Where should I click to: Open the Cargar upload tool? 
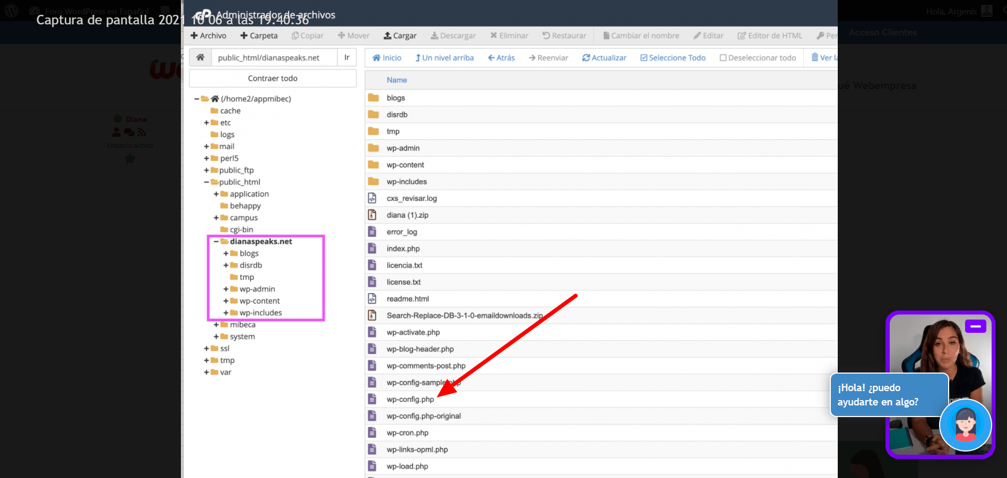pyautogui.click(x=400, y=36)
